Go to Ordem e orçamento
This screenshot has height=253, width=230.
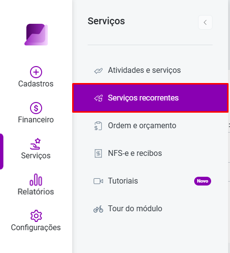[x=150, y=126]
